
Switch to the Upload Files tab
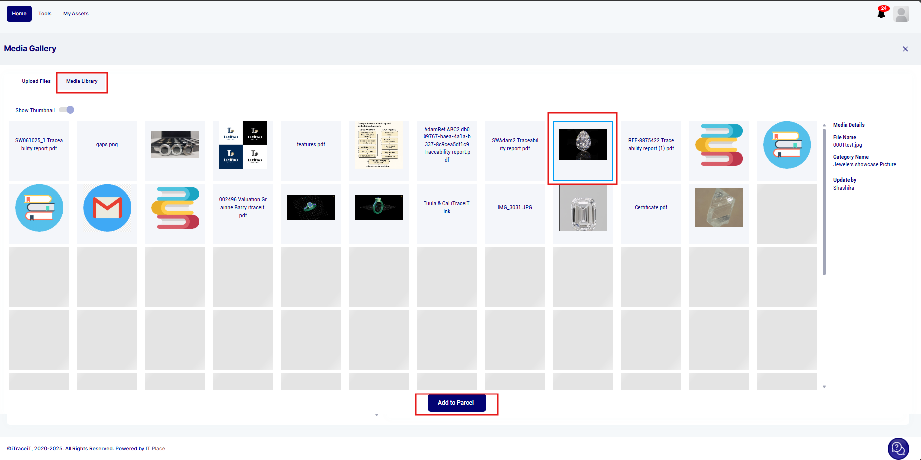36,81
